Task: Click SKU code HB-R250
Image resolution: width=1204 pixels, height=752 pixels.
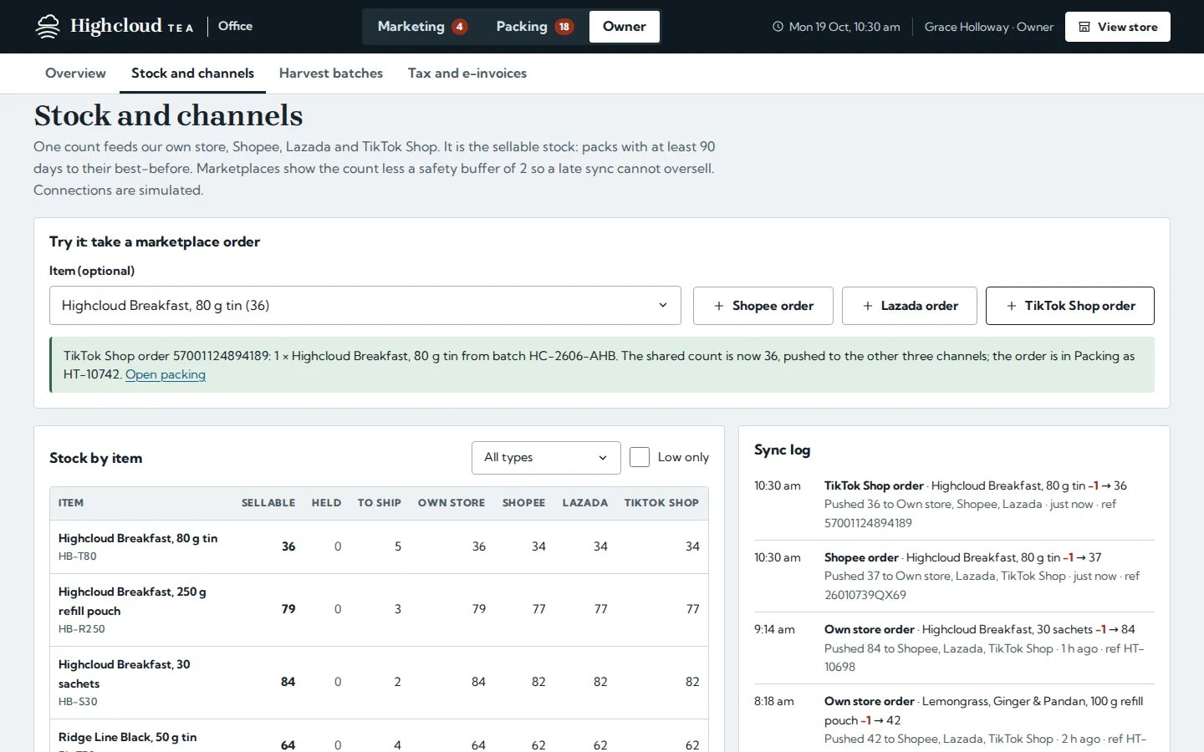Action: pos(82,629)
